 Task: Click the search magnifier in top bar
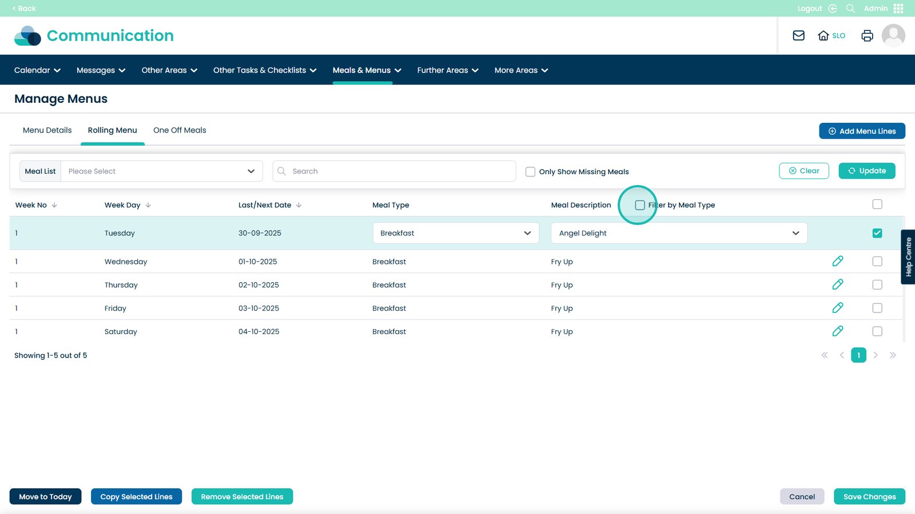(x=850, y=9)
